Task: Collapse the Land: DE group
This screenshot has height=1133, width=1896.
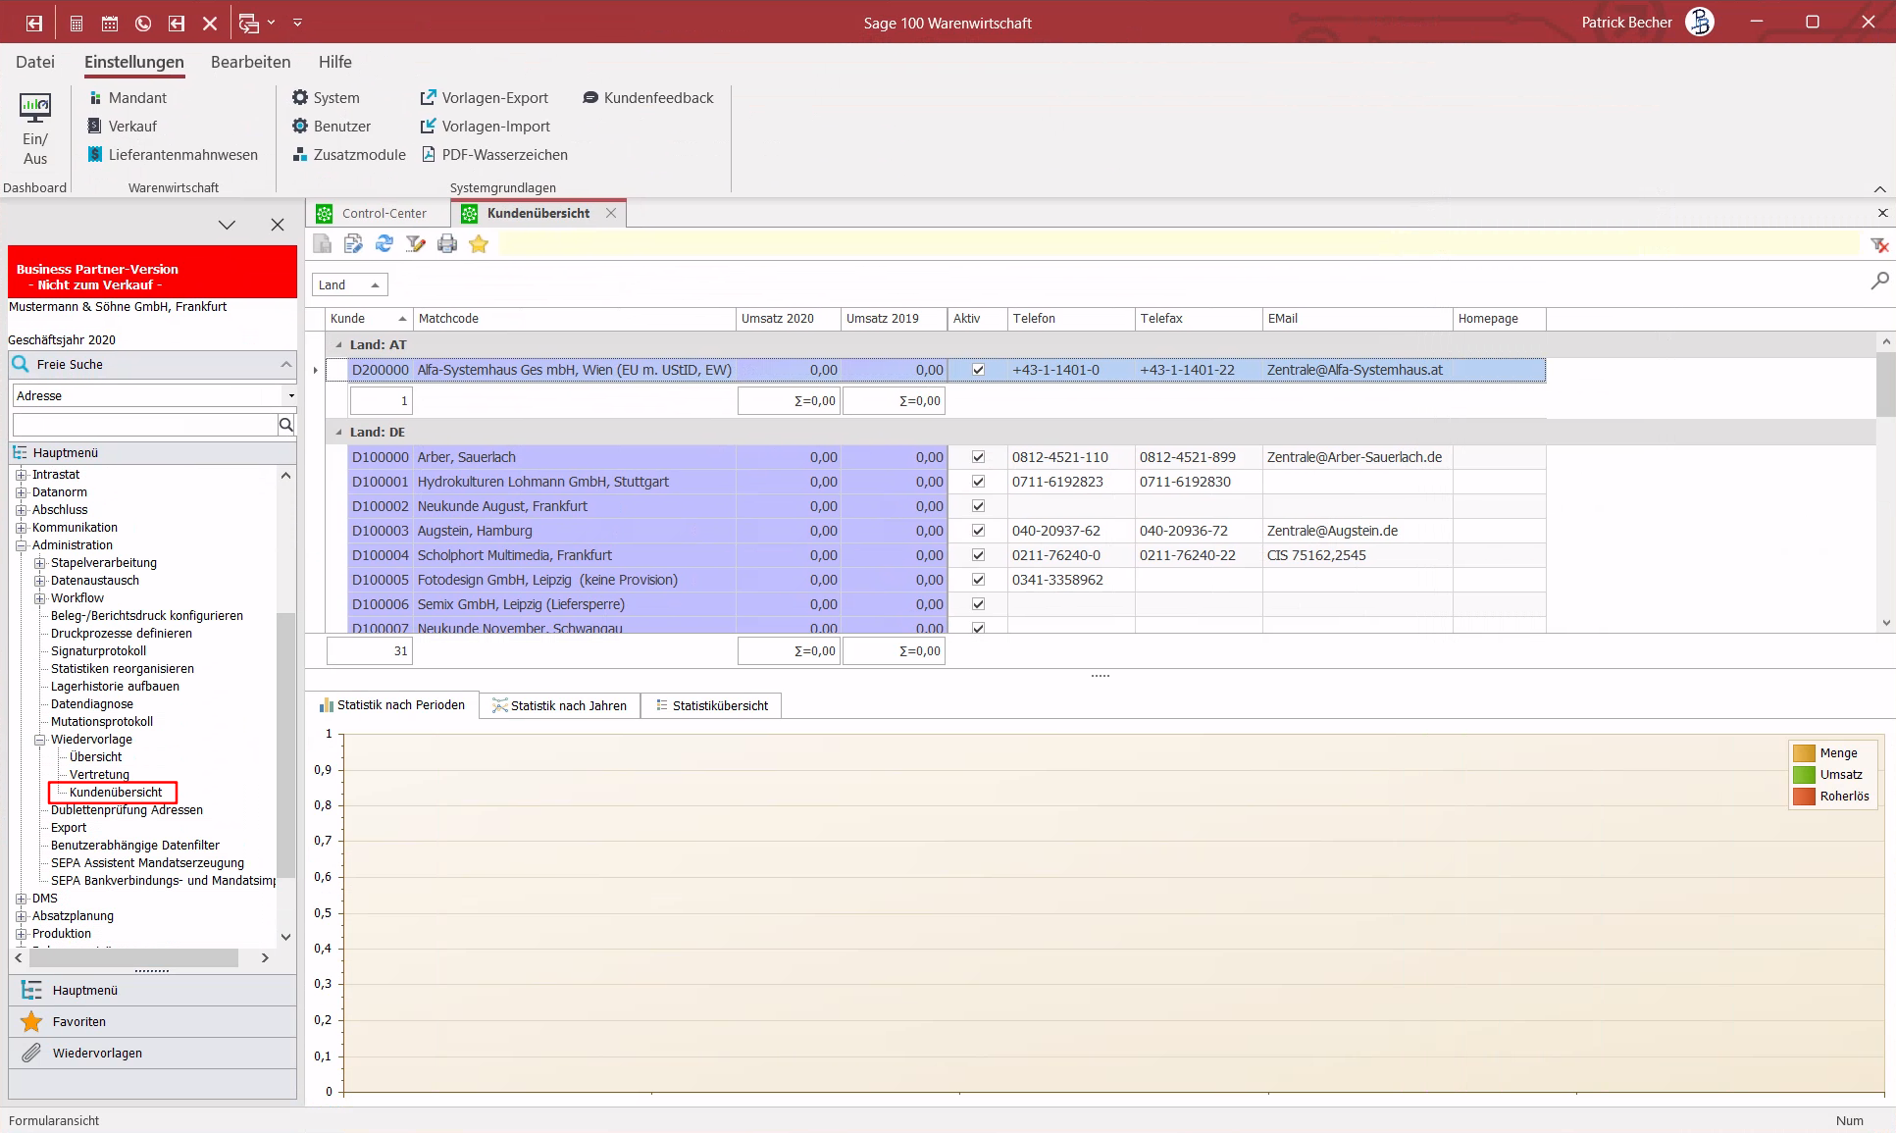Action: 339,433
